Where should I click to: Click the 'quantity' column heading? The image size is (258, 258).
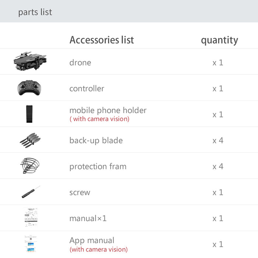[x=219, y=40]
